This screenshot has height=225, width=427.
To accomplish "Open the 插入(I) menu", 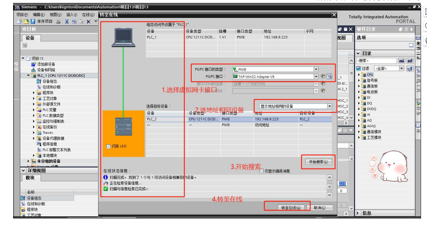I will tap(72, 15).
